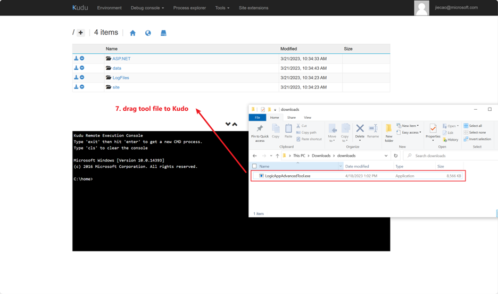
Task: Open the ASP.NET folder link
Action: pos(121,59)
